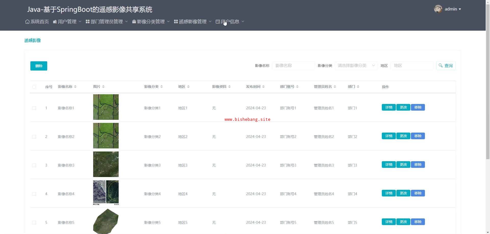Viewport: 490px width, 234px height.
Task: Click sort arrows on 部门账号 column
Action: 297,87
